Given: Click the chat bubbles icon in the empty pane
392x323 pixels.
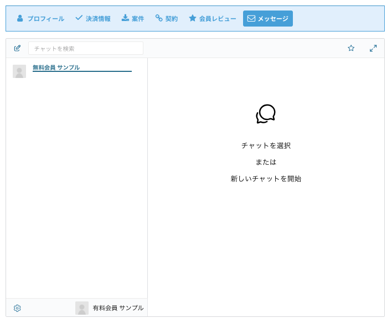Looking at the screenshot, I should click(266, 114).
